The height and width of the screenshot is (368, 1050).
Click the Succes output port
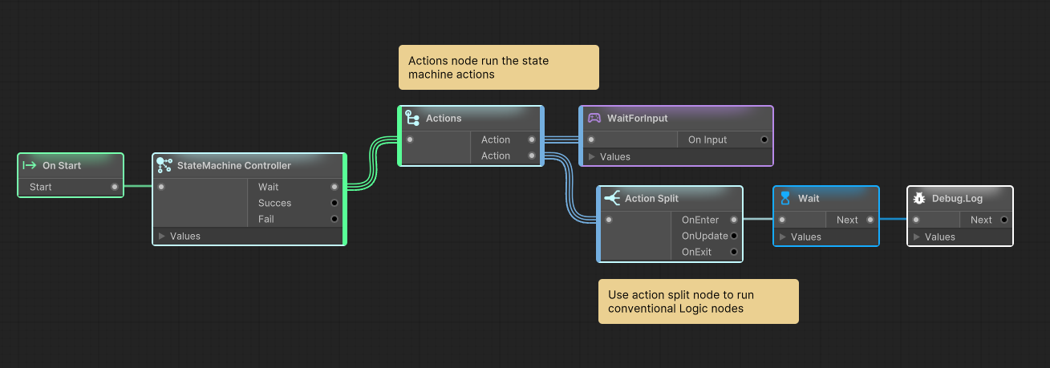point(334,203)
